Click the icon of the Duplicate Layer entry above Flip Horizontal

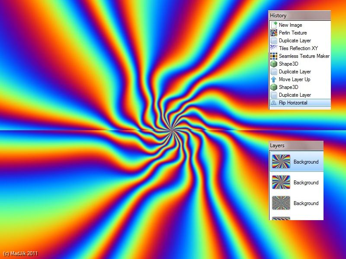point(274,95)
